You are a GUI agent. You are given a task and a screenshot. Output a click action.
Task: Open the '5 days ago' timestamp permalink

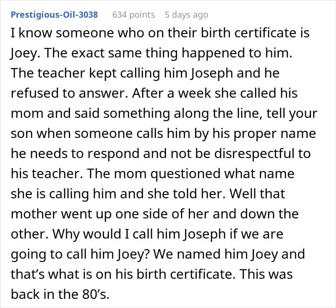click(186, 15)
